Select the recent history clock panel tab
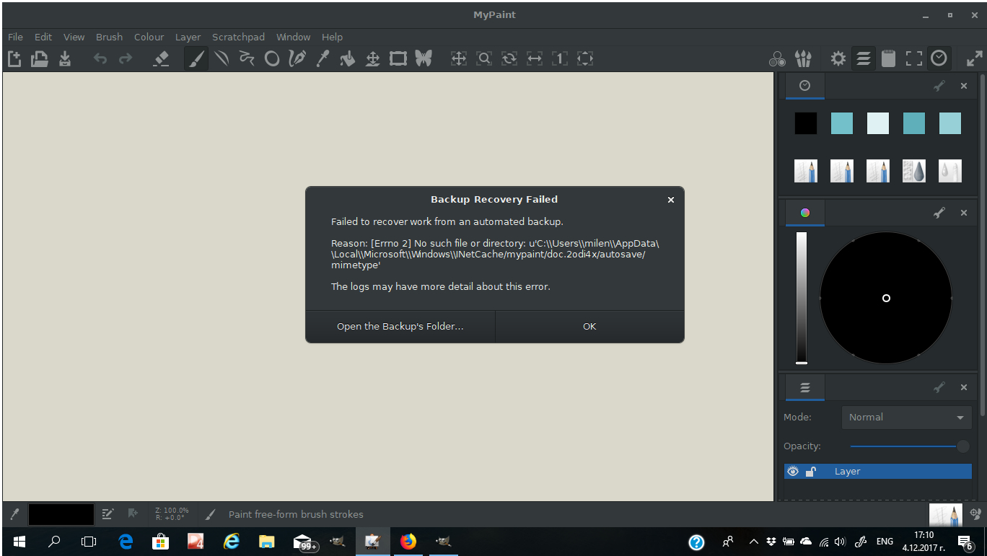 click(x=804, y=85)
